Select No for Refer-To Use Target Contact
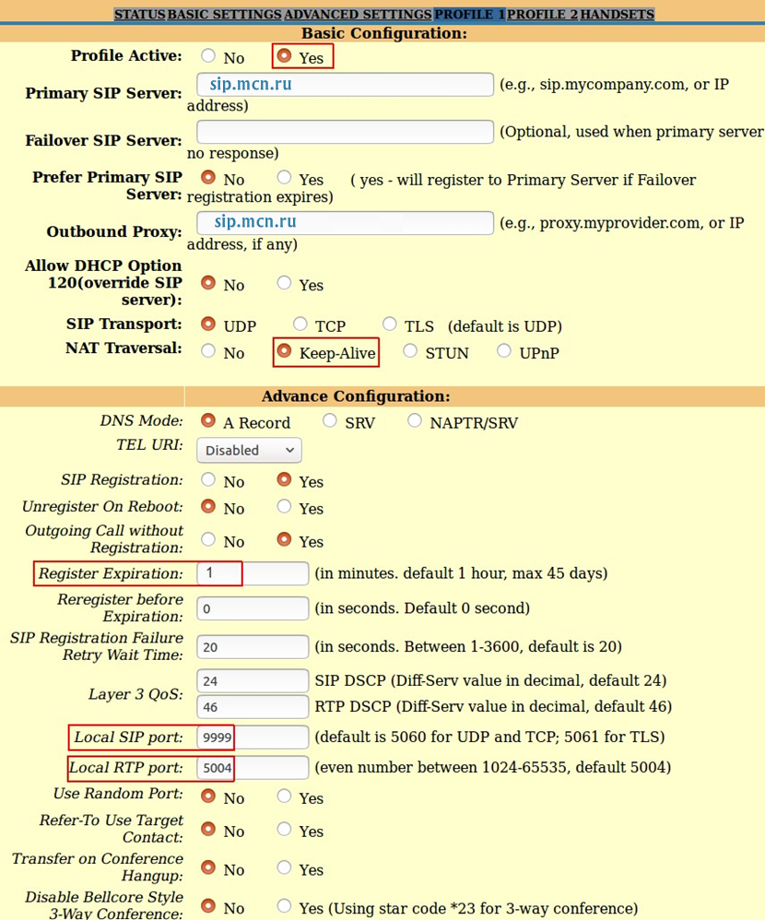Screen dimensions: 765x920 coord(208,829)
